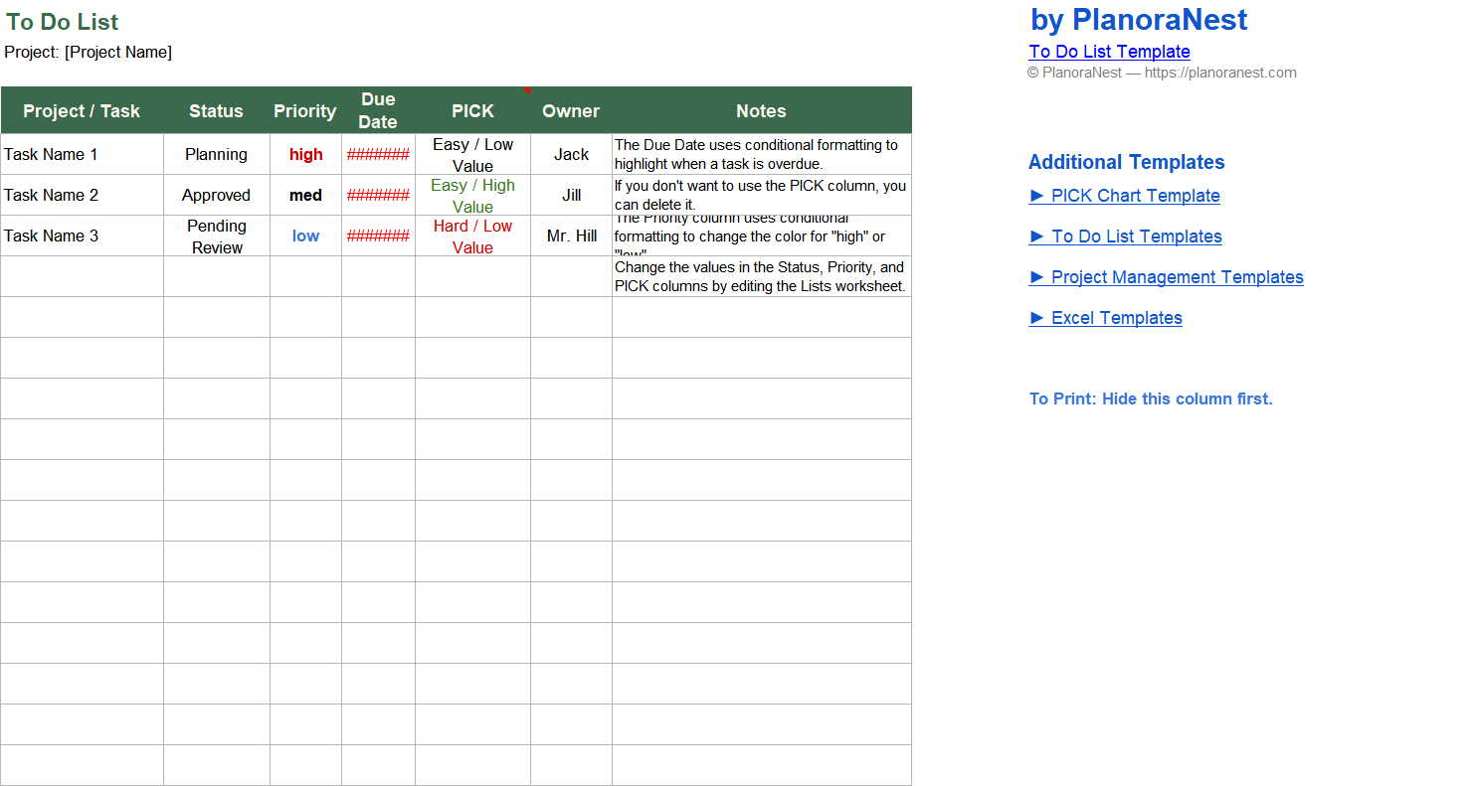The image size is (1476, 786).
Task: Click the 'Due Date' column header
Action: (378, 110)
